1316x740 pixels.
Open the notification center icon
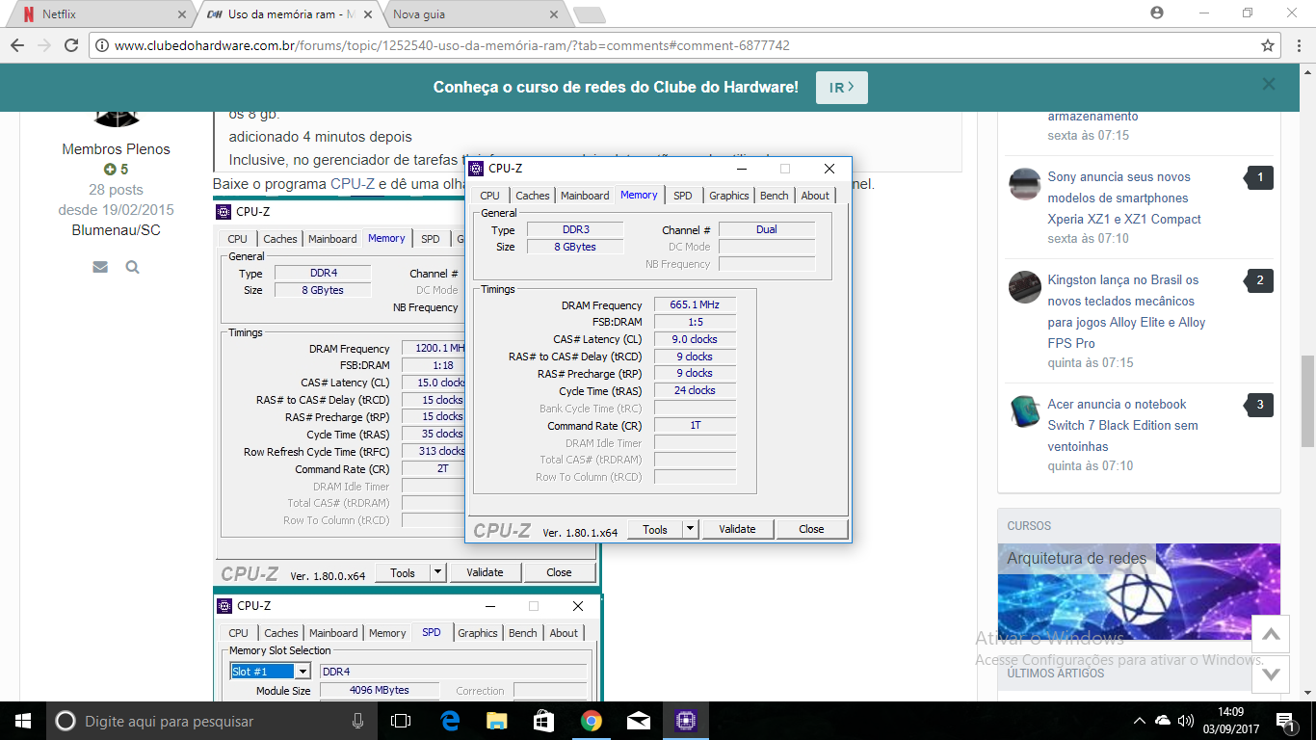click(1287, 721)
